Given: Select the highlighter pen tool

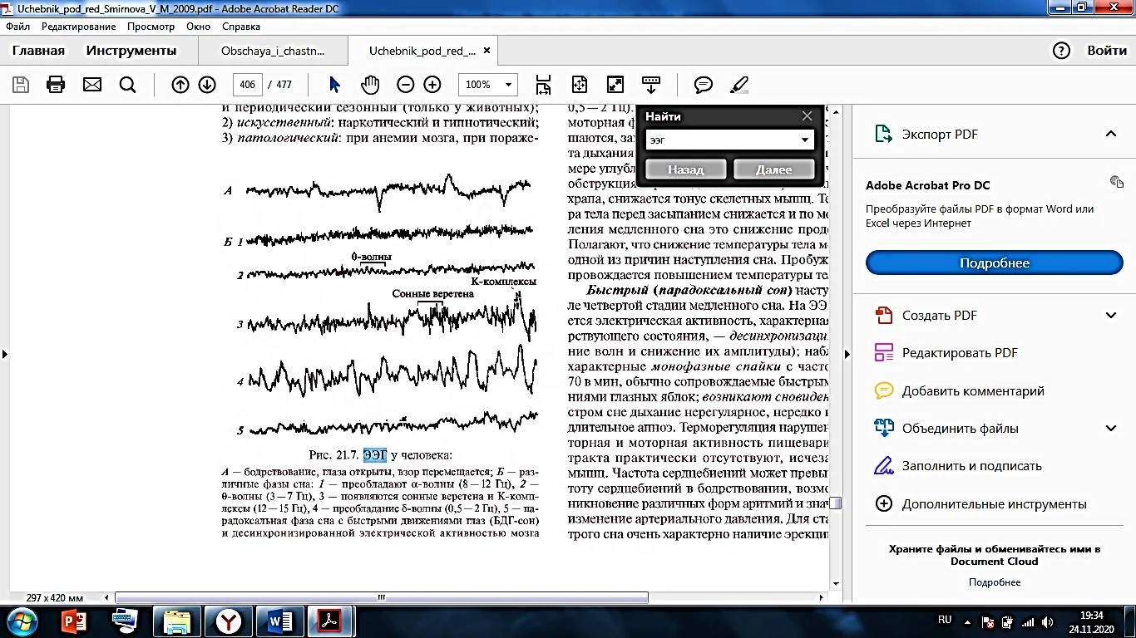Looking at the screenshot, I should (x=738, y=85).
